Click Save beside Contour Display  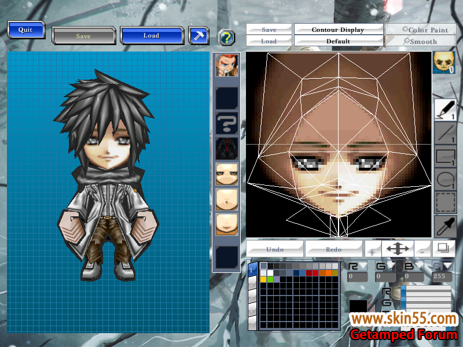(x=269, y=29)
